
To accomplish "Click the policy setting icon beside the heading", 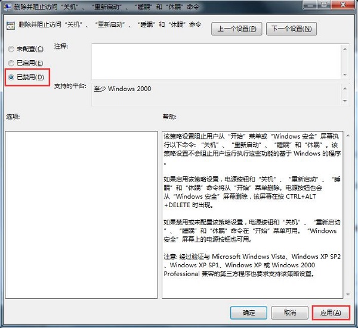I will pyautogui.click(x=10, y=27).
